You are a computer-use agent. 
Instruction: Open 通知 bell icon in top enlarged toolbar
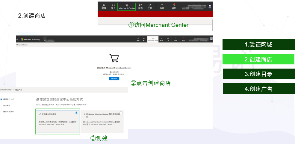click(174, 7)
